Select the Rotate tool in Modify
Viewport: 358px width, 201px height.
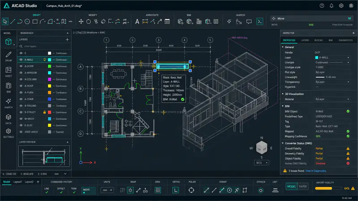(x=89, y=21)
